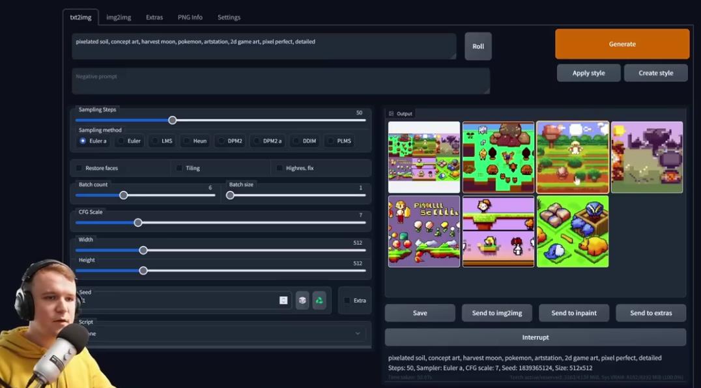Screen dimensions: 701x388
Task: Open the isometric crates output thumbnail
Action: click(x=573, y=232)
